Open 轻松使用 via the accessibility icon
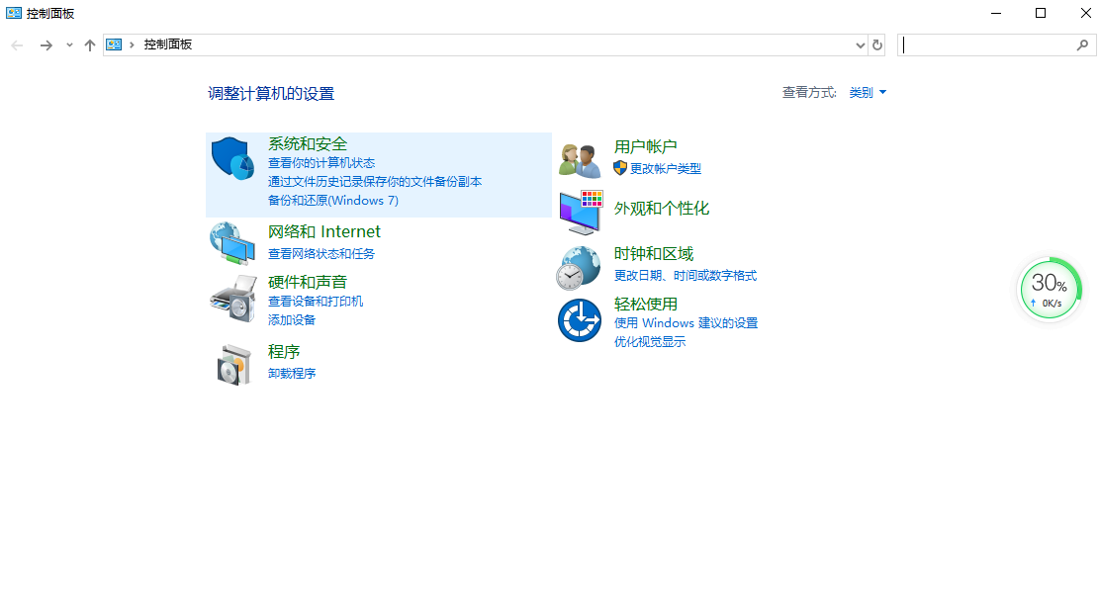Screen dimensions: 1099x616 579,319
